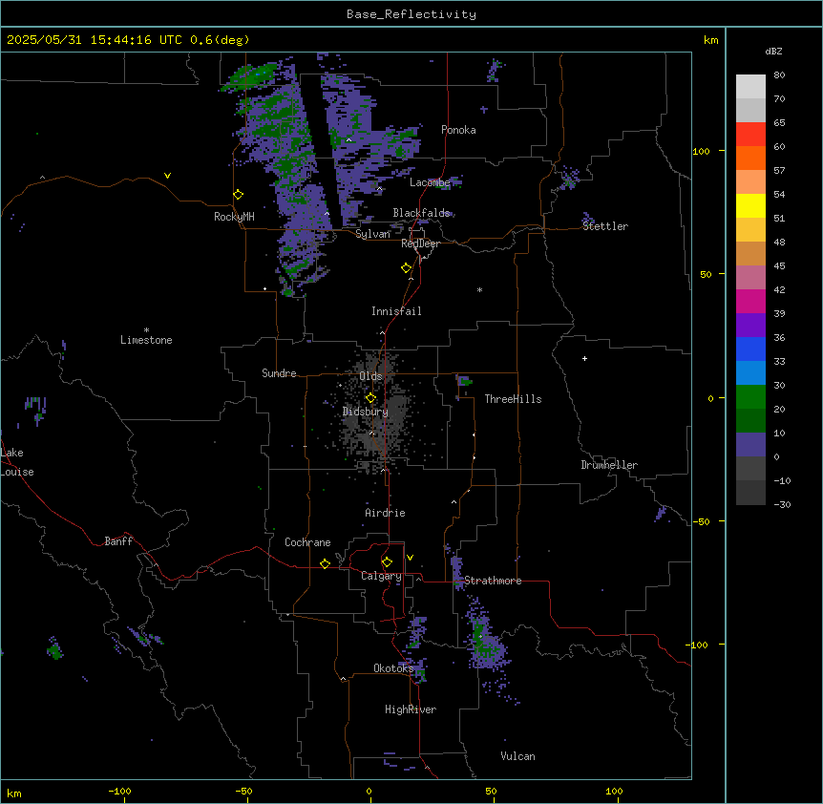Click the km unit label at top right

coord(710,40)
